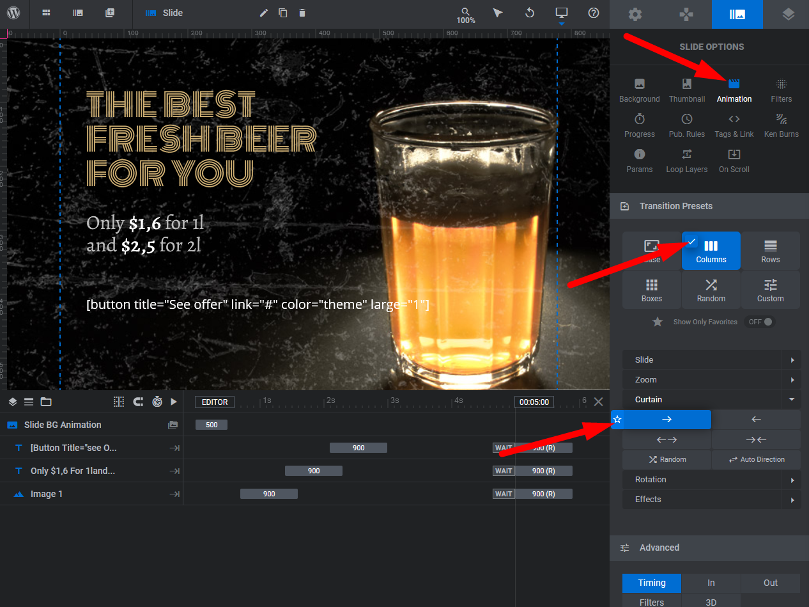Open Background slide options
809x607 pixels.
click(639, 90)
